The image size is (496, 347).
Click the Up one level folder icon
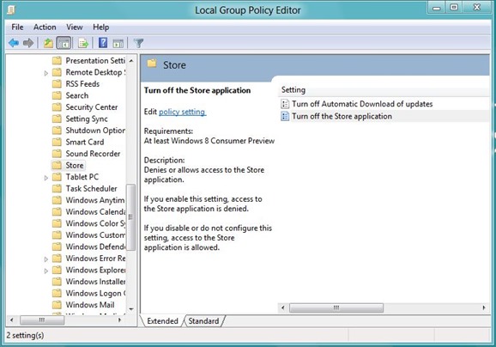(x=48, y=43)
